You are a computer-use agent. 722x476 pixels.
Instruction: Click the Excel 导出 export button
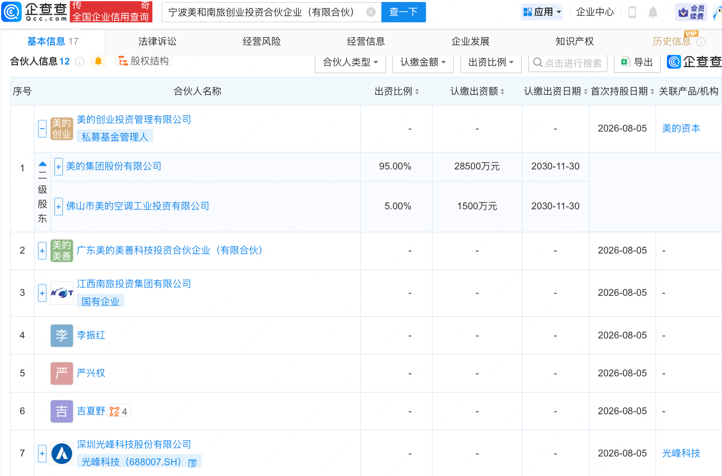pyautogui.click(x=637, y=62)
